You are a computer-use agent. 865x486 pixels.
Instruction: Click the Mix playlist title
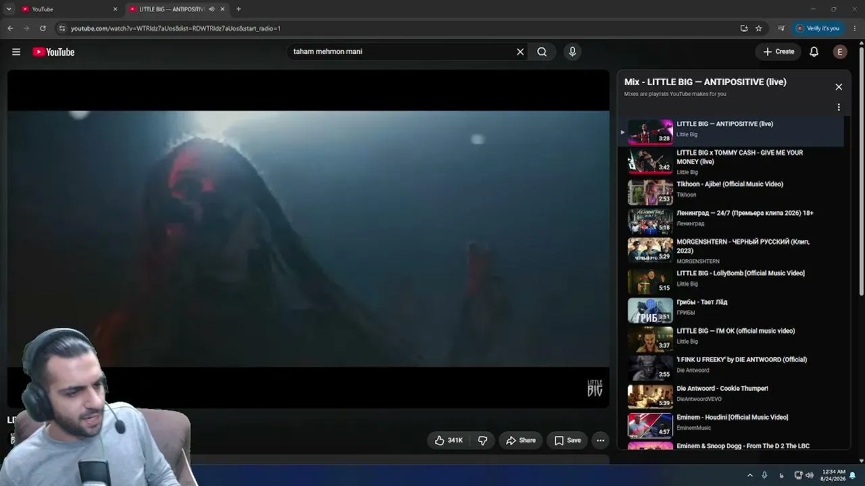tap(705, 82)
